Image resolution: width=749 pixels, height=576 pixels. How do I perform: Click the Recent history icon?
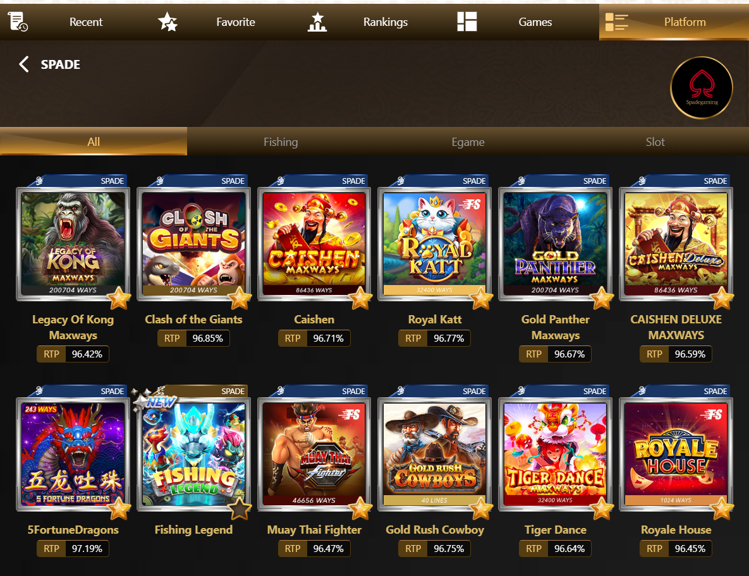[18, 21]
